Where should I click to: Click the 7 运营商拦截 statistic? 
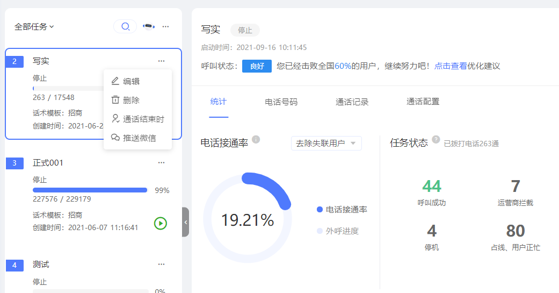pos(516,192)
